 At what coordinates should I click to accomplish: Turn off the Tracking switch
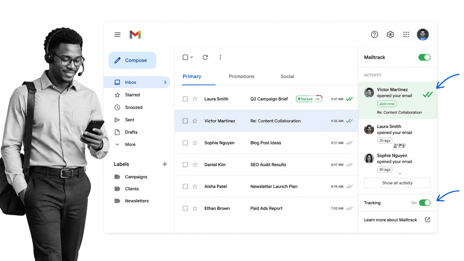coord(425,203)
